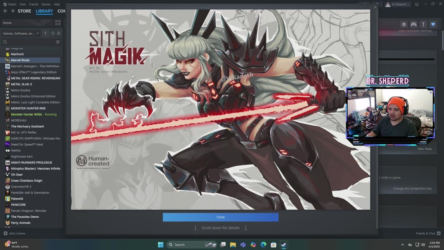Click the Nether game icon

(x=8, y=150)
